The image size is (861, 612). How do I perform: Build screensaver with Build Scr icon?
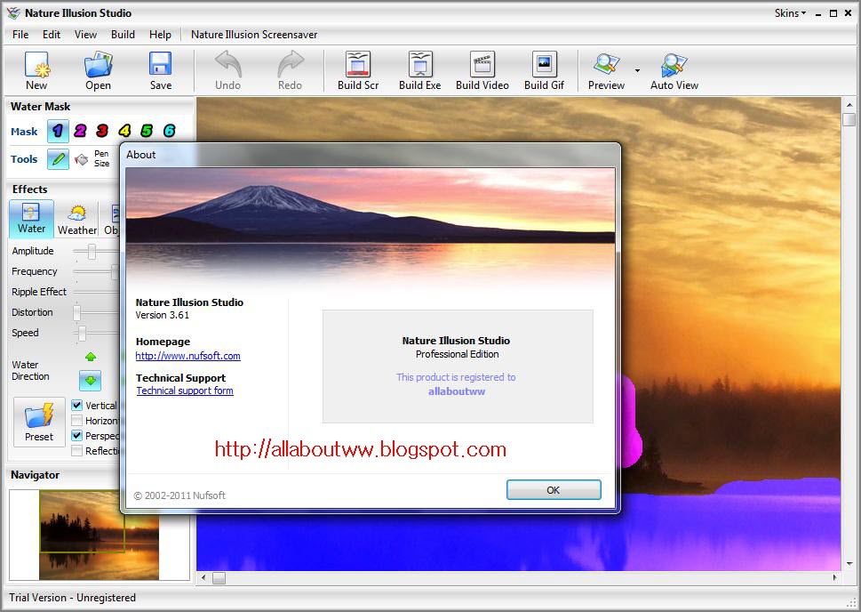click(x=358, y=64)
